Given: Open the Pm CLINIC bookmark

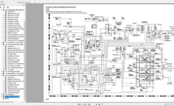Looking at the screenshot, I should (10, 70).
